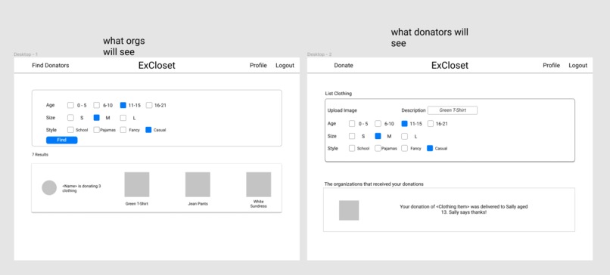Check Pajamas style in Find Donators filter
Screen dimensions: 610x275
96,130
